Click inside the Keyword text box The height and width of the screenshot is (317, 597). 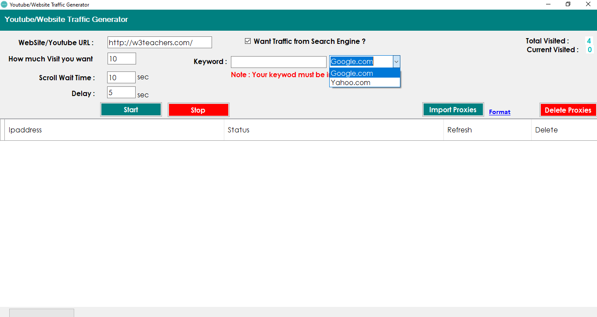coord(278,61)
